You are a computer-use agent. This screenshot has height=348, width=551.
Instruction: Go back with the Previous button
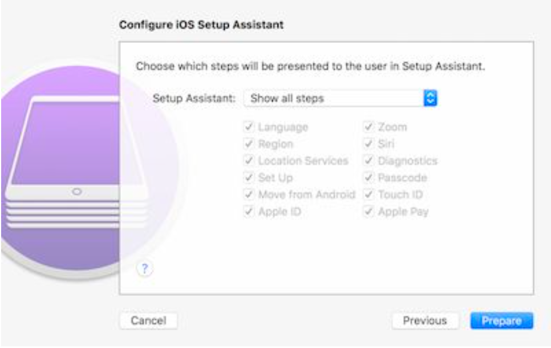[x=425, y=321]
